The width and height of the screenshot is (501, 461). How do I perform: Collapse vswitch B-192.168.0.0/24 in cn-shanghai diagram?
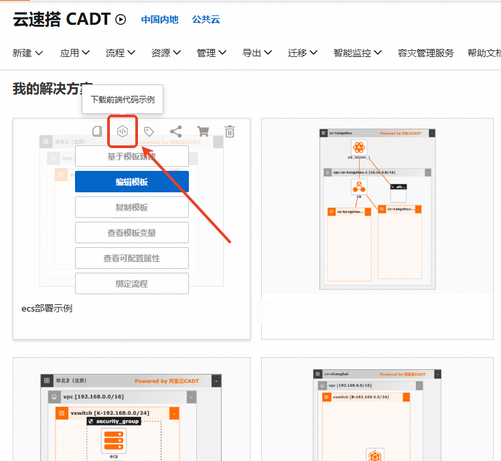coord(407,397)
